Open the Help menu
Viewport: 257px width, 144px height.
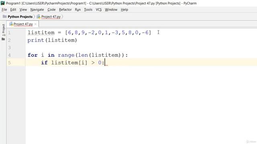click(124, 10)
